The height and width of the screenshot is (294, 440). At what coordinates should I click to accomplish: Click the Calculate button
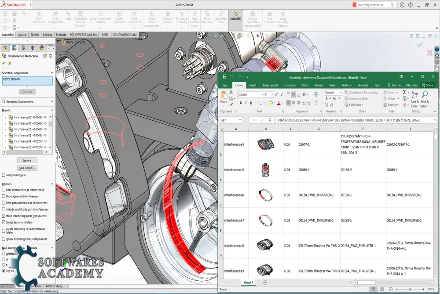tap(27, 92)
